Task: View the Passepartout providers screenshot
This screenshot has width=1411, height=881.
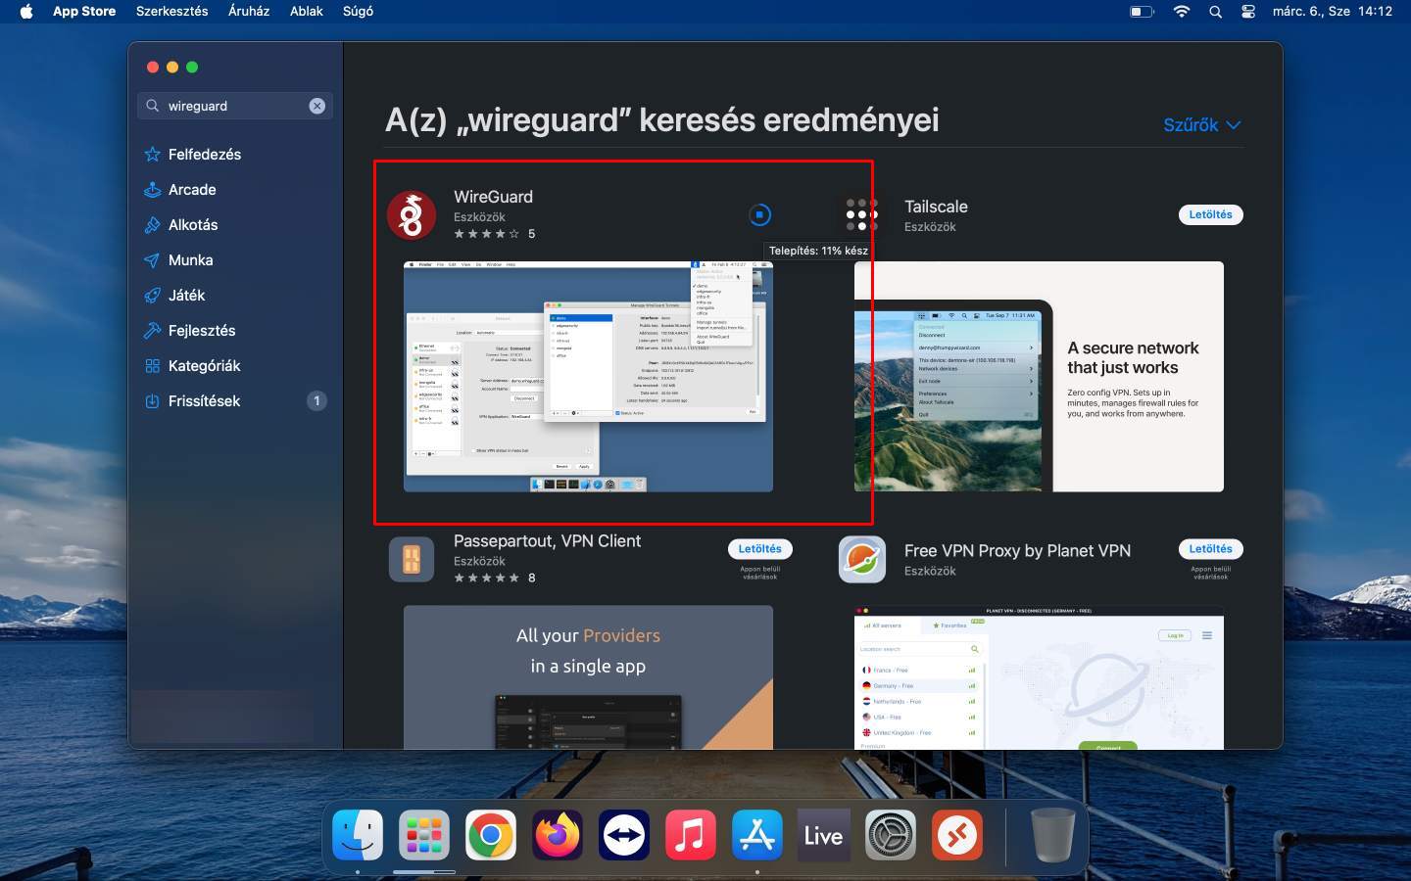Action: [x=588, y=677]
